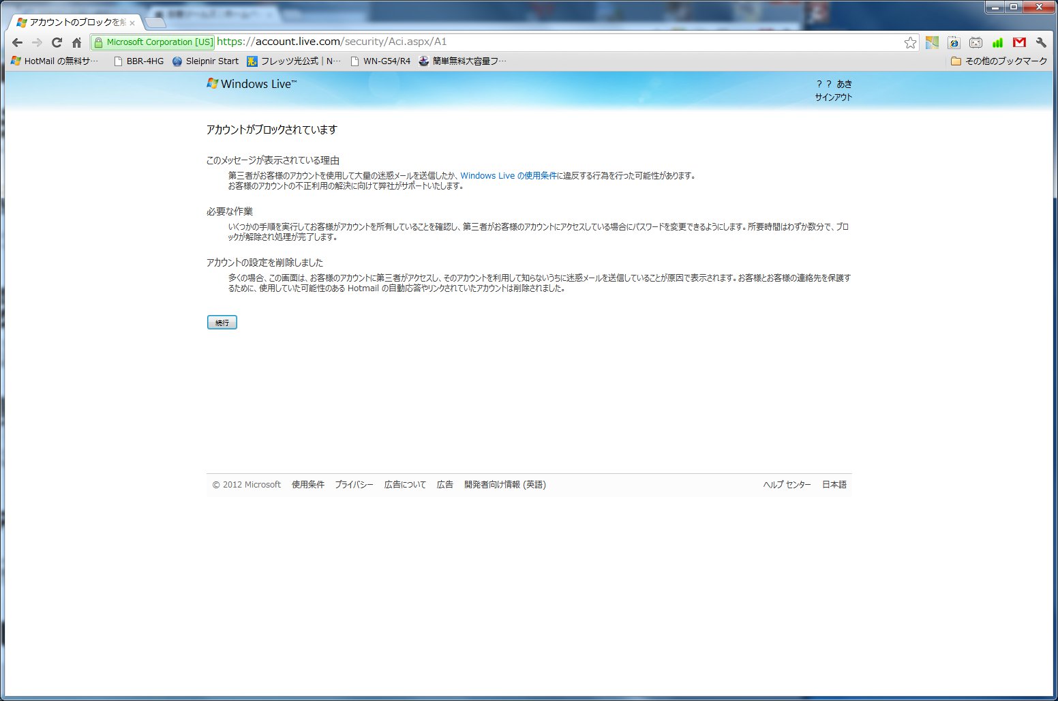Open the フレッツ光公式 bookmark
The height and width of the screenshot is (701, 1058).
(294, 61)
